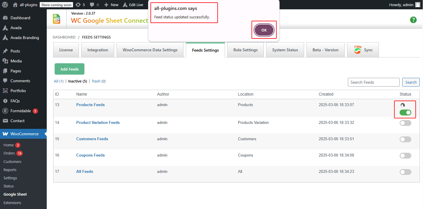
Task: Open the WooCommerce Data Settings tab
Action: [150, 50]
